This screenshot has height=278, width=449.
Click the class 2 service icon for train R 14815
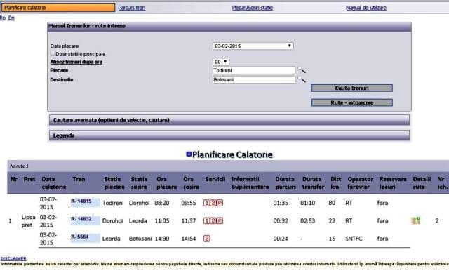pyautogui.click(x=213, y=203)
